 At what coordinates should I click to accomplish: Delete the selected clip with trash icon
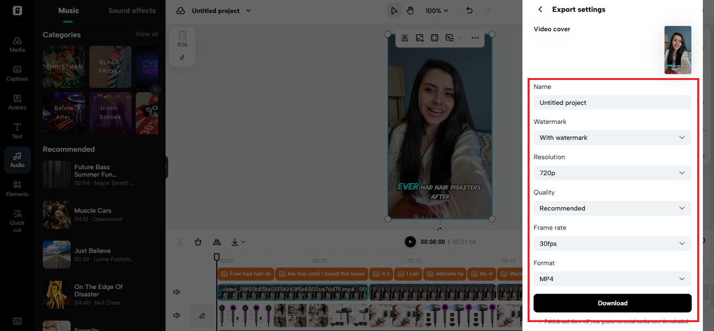[x=198, y=242]
